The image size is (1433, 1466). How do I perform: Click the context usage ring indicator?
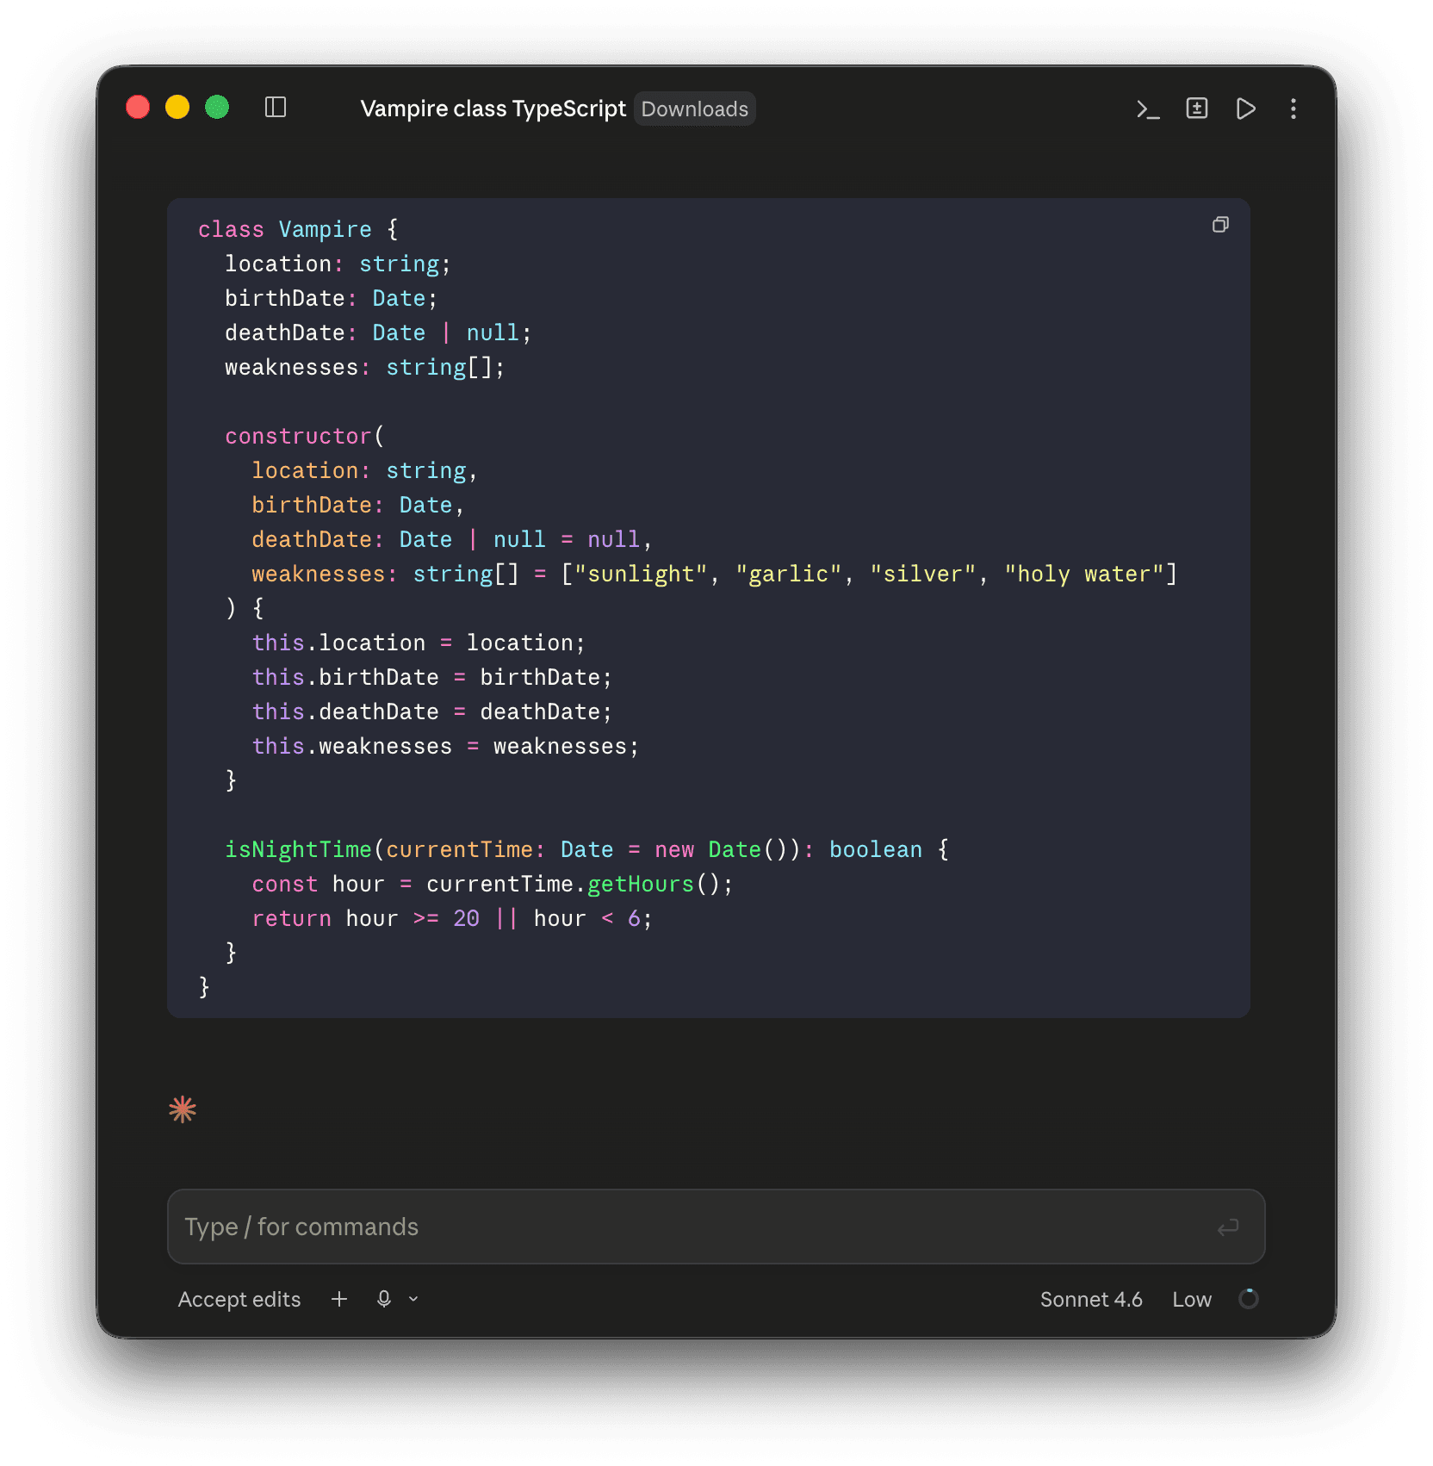pyautogui.click(x=1249, y=1299)
